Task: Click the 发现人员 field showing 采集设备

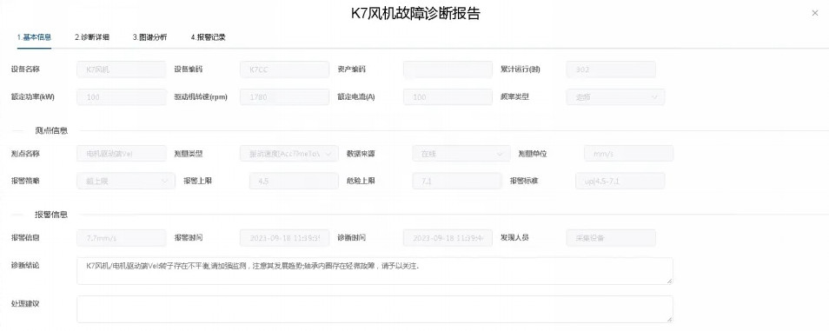Action: (611, 238)
